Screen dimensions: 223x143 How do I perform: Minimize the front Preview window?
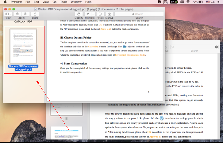point(10,9)
